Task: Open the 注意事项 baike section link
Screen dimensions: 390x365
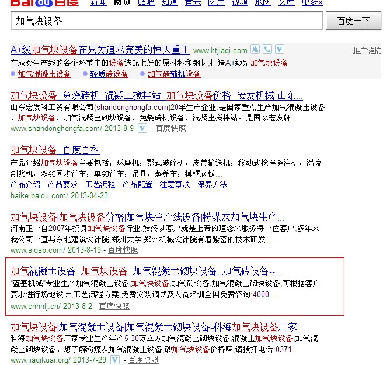Action: [175, 185]
